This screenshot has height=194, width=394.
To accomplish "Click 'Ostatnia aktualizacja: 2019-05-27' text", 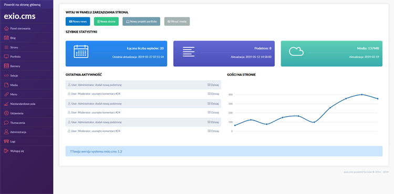I will point(138,57).
